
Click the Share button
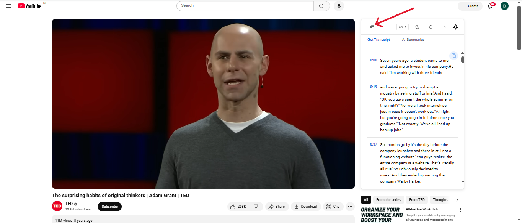point(277,207)
